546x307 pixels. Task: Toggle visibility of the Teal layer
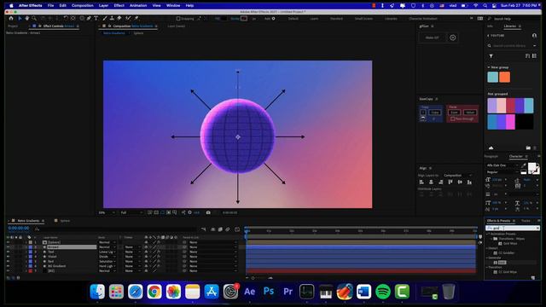[8, 252]
